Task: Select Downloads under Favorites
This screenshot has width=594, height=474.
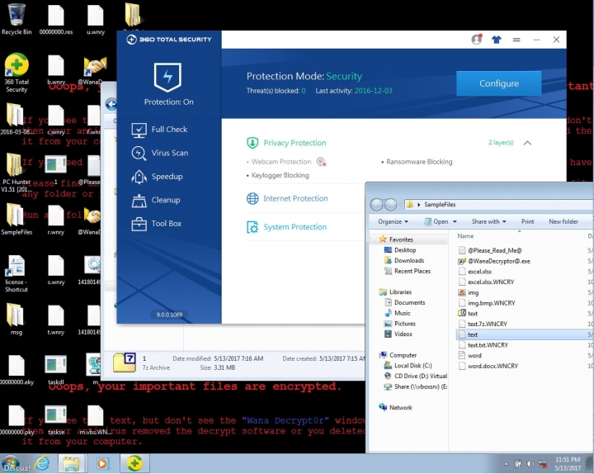Action: click(409, 261)
